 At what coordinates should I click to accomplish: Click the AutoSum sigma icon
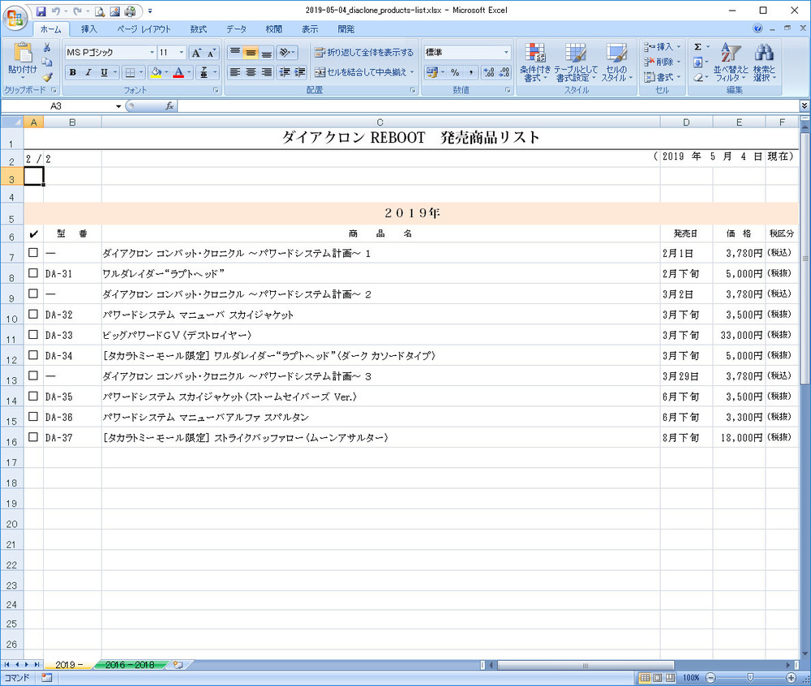pyautogui.click(x=697, y=47)
